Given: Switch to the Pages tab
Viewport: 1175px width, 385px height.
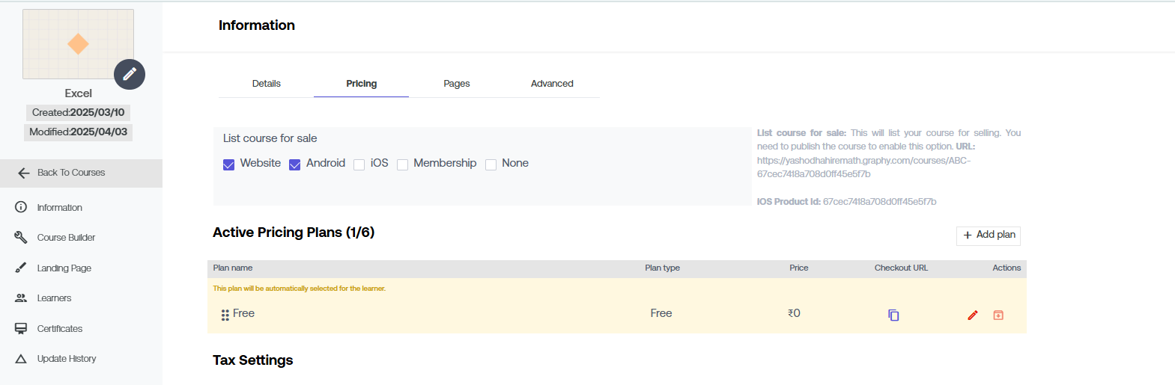Looking at the screenshot, I should click(457, 84).
